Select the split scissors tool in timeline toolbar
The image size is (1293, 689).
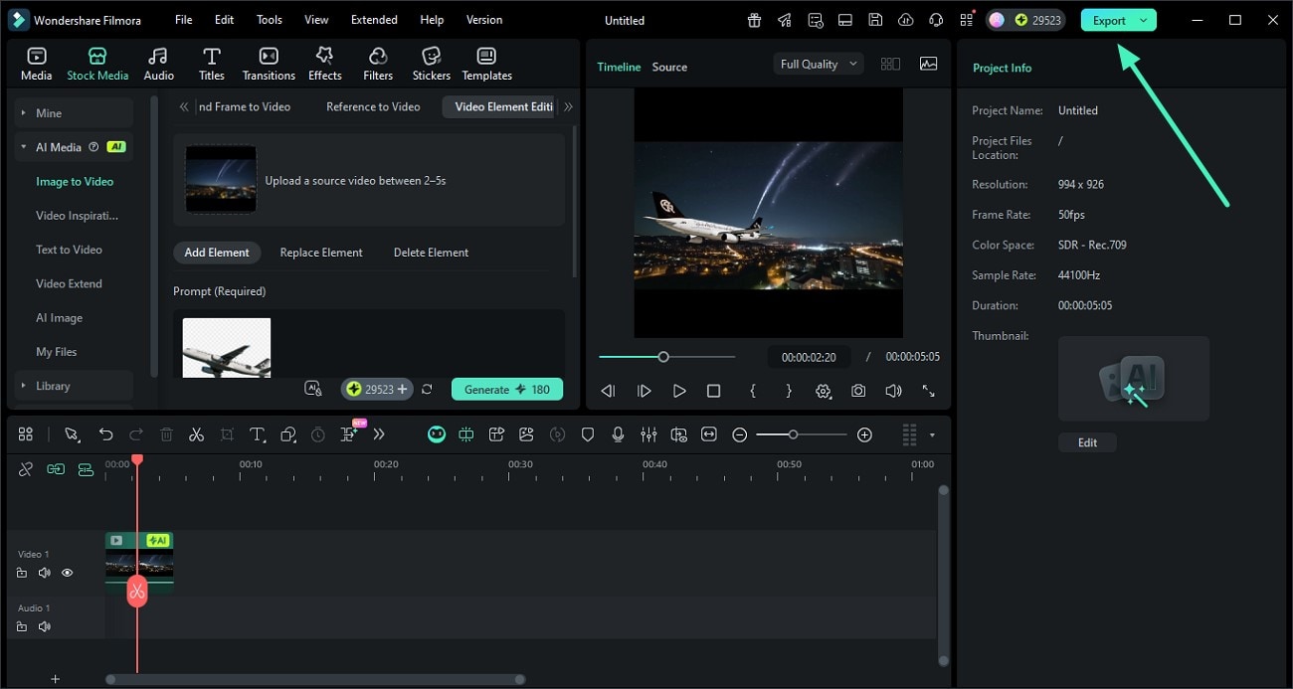click(196, 434)
